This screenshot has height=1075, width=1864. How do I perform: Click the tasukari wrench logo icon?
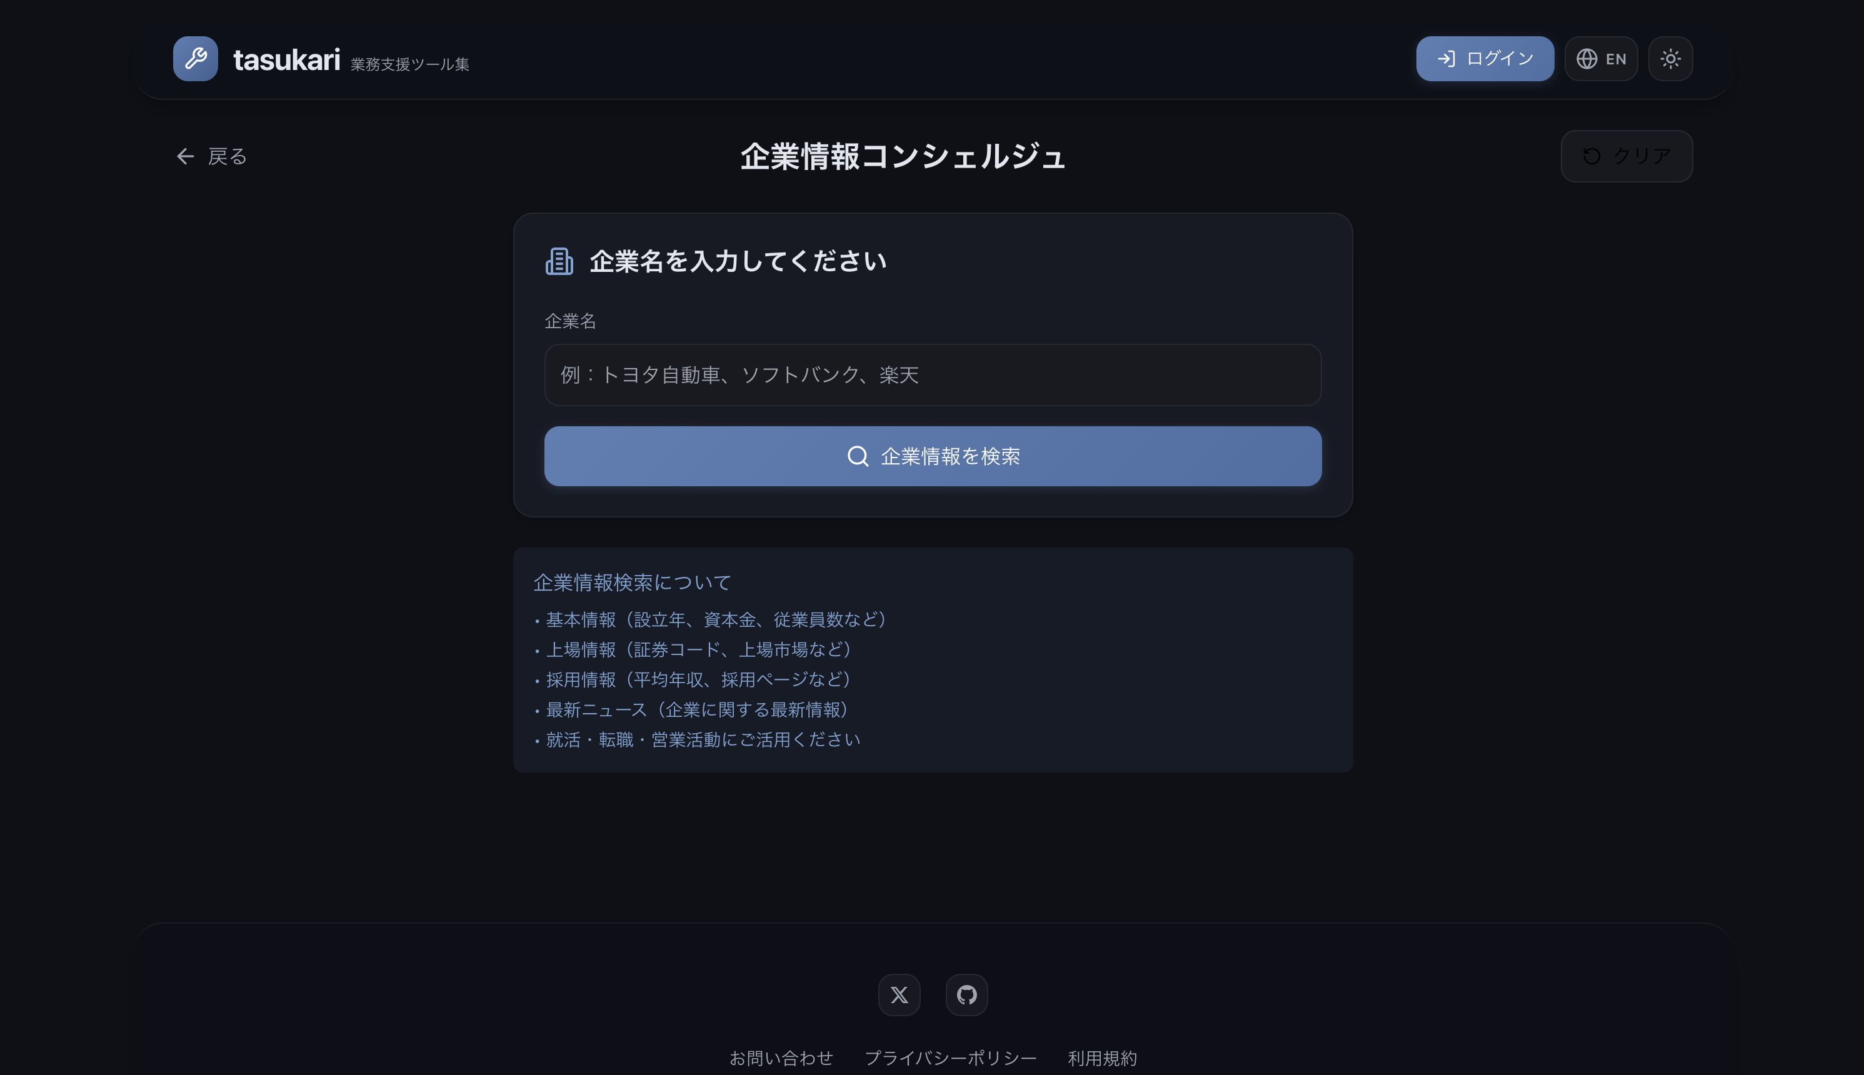195,58
